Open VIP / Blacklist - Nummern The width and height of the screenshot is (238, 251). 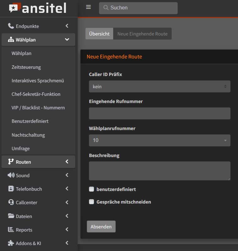point(38,108)
